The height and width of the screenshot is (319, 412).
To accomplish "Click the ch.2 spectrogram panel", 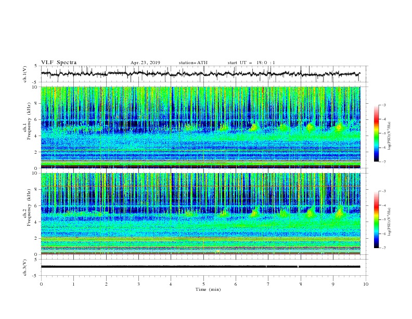I will point(200,214).
